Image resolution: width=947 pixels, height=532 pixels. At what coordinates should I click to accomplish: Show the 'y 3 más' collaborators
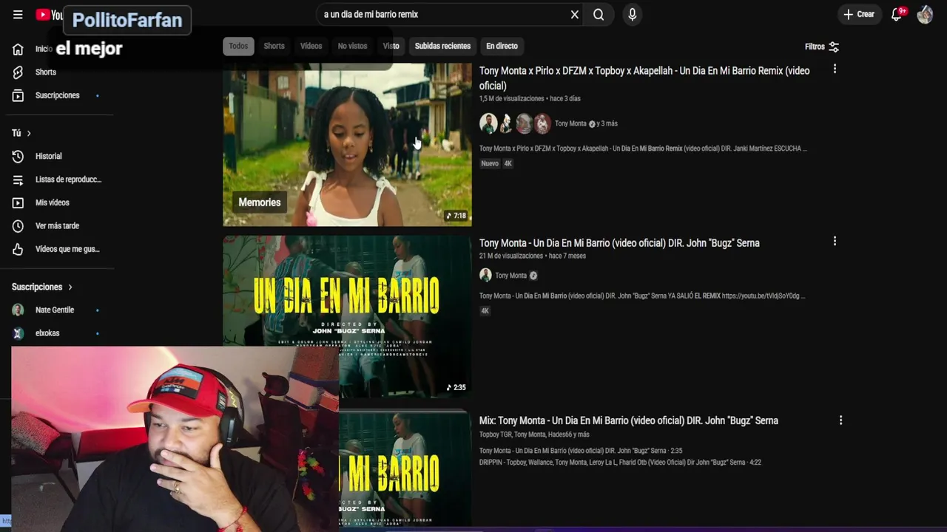point(607,123)
